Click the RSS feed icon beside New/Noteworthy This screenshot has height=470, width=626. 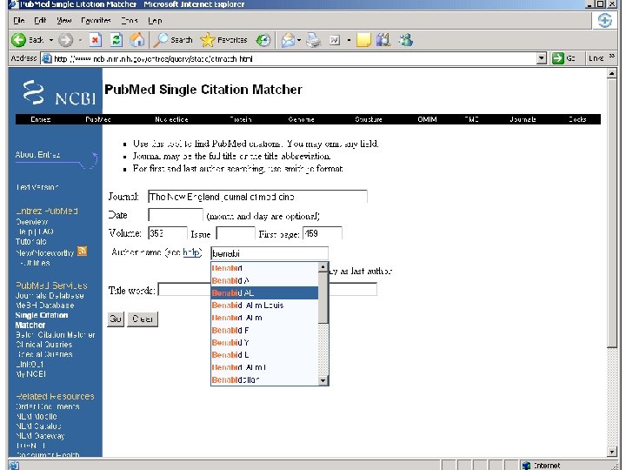click(82, 251)
